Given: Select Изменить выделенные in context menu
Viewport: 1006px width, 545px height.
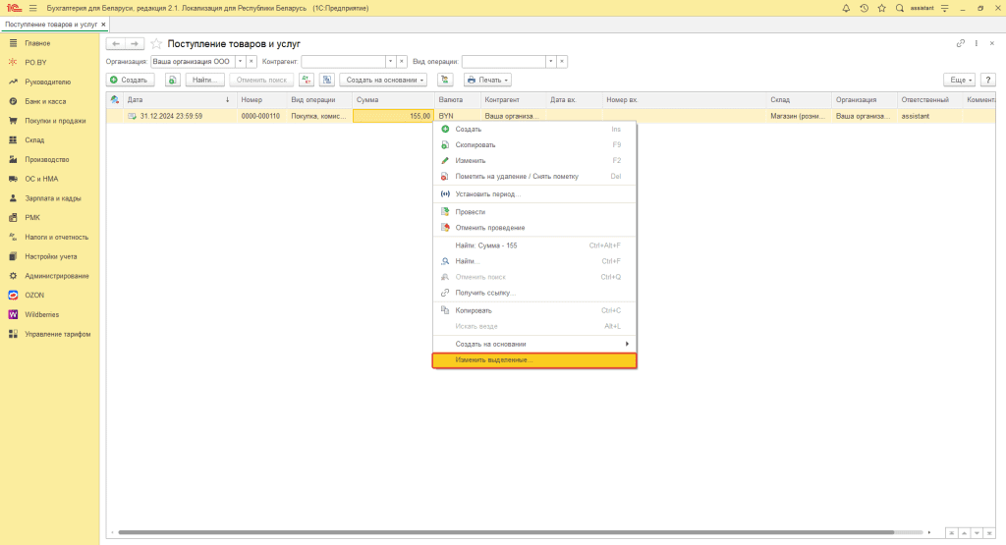Looking at the screenshot, I should click(x=534, y=360).
